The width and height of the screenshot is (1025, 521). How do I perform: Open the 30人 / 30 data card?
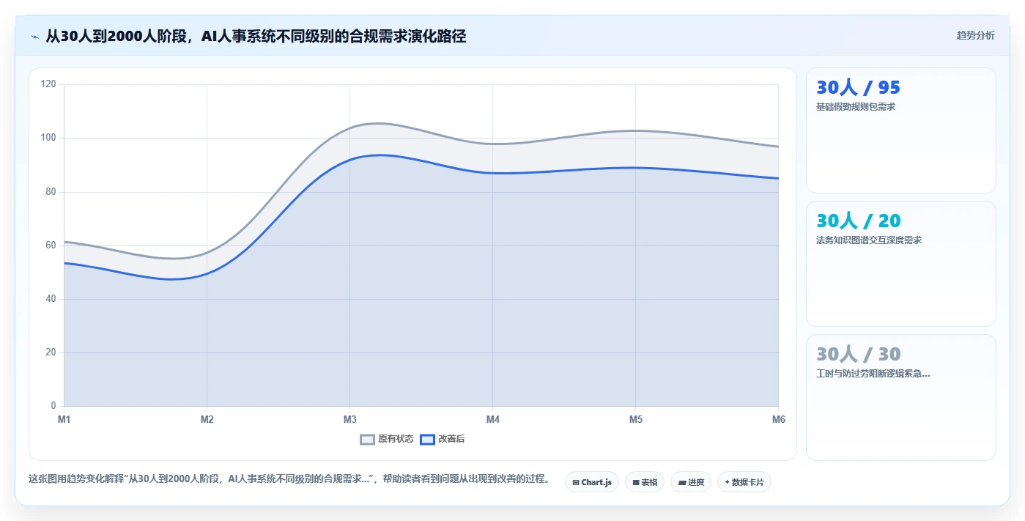(901, 398)
